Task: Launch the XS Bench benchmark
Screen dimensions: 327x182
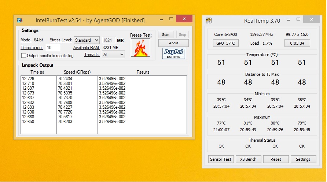Action: point(248,159)
